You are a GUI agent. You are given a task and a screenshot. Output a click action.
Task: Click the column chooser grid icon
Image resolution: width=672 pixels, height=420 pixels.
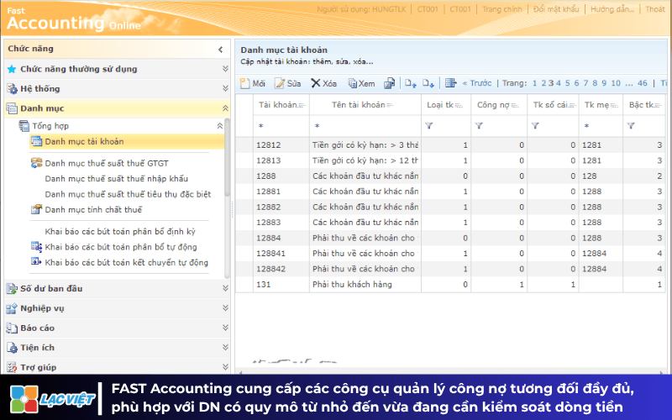point(450,83)
